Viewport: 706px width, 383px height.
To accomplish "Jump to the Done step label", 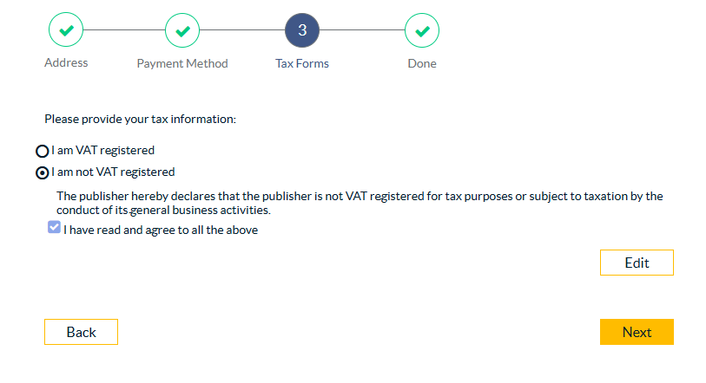I will 422,63.
